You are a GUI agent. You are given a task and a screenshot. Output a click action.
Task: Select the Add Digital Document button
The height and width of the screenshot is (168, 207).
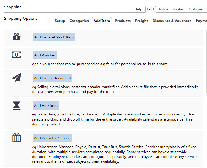pos(52,78)
